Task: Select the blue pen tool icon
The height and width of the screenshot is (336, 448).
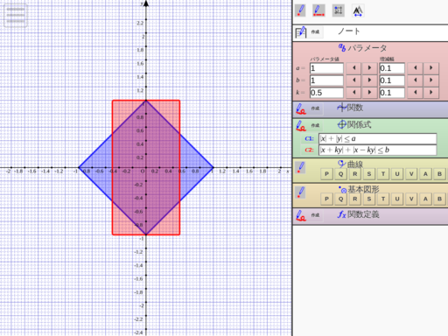Action: tap(300, 10)
